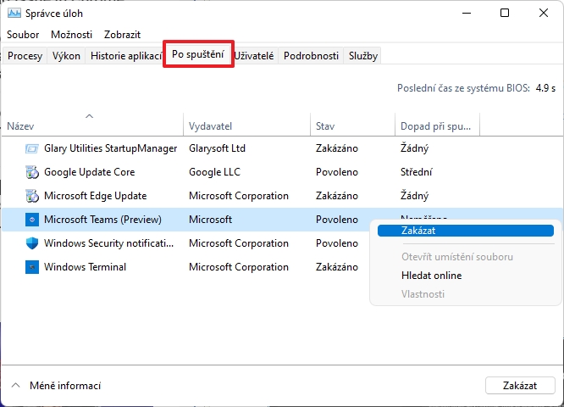This screenshot has height=407, width=564.
Task: Open the Soubor menu
Action: pyautogui.click(x=23, y=35)
